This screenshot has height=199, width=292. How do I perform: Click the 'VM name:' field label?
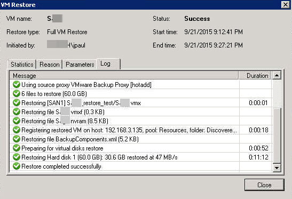(19, 19)
